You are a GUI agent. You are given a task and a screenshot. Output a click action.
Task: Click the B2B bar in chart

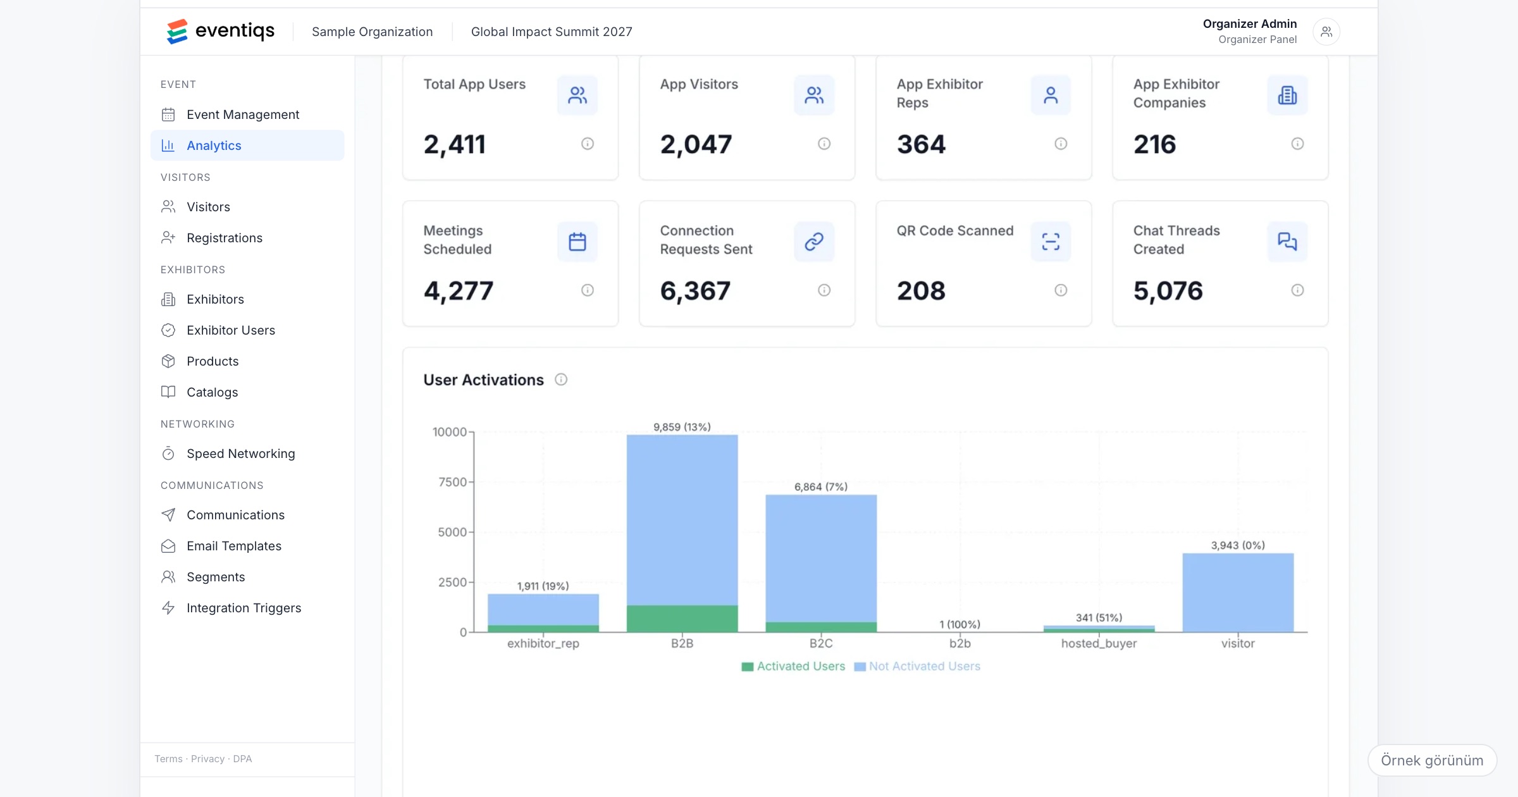[x=682, y=533]
